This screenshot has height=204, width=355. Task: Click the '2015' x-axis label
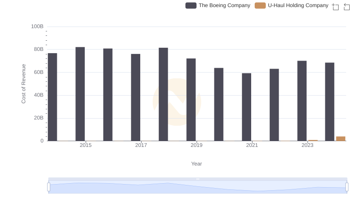coord(86,145)
